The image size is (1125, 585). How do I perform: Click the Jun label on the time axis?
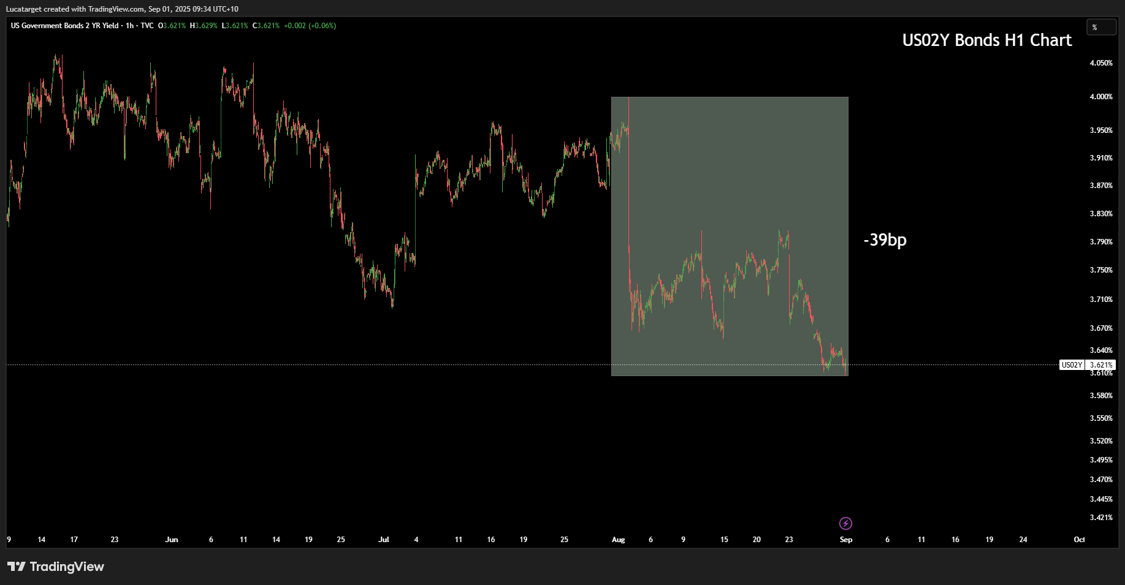(x=172, y=540)
